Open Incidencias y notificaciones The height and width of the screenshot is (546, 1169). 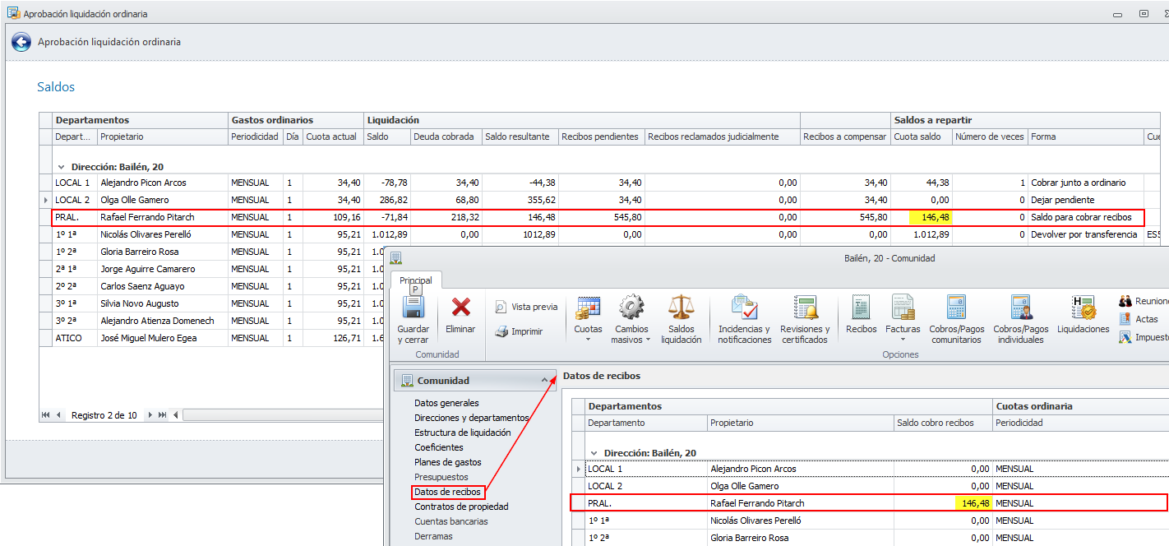coord(744,308)
